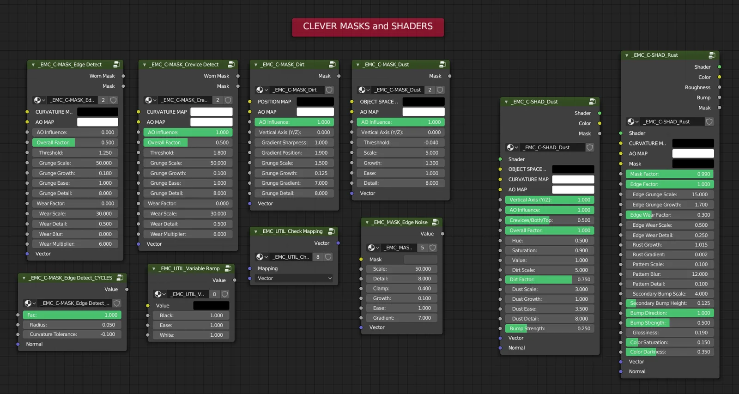Open node tree browser in Check Mapping node
This screenshot has width=739, height=394.
(x=262, y=257)
